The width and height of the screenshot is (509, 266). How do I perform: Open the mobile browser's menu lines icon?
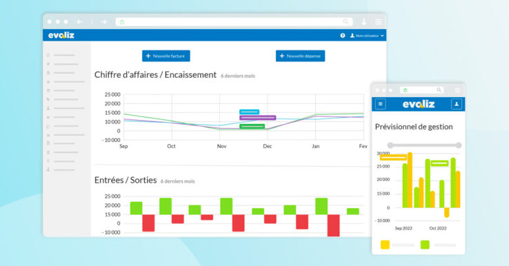tap(458, 90)
